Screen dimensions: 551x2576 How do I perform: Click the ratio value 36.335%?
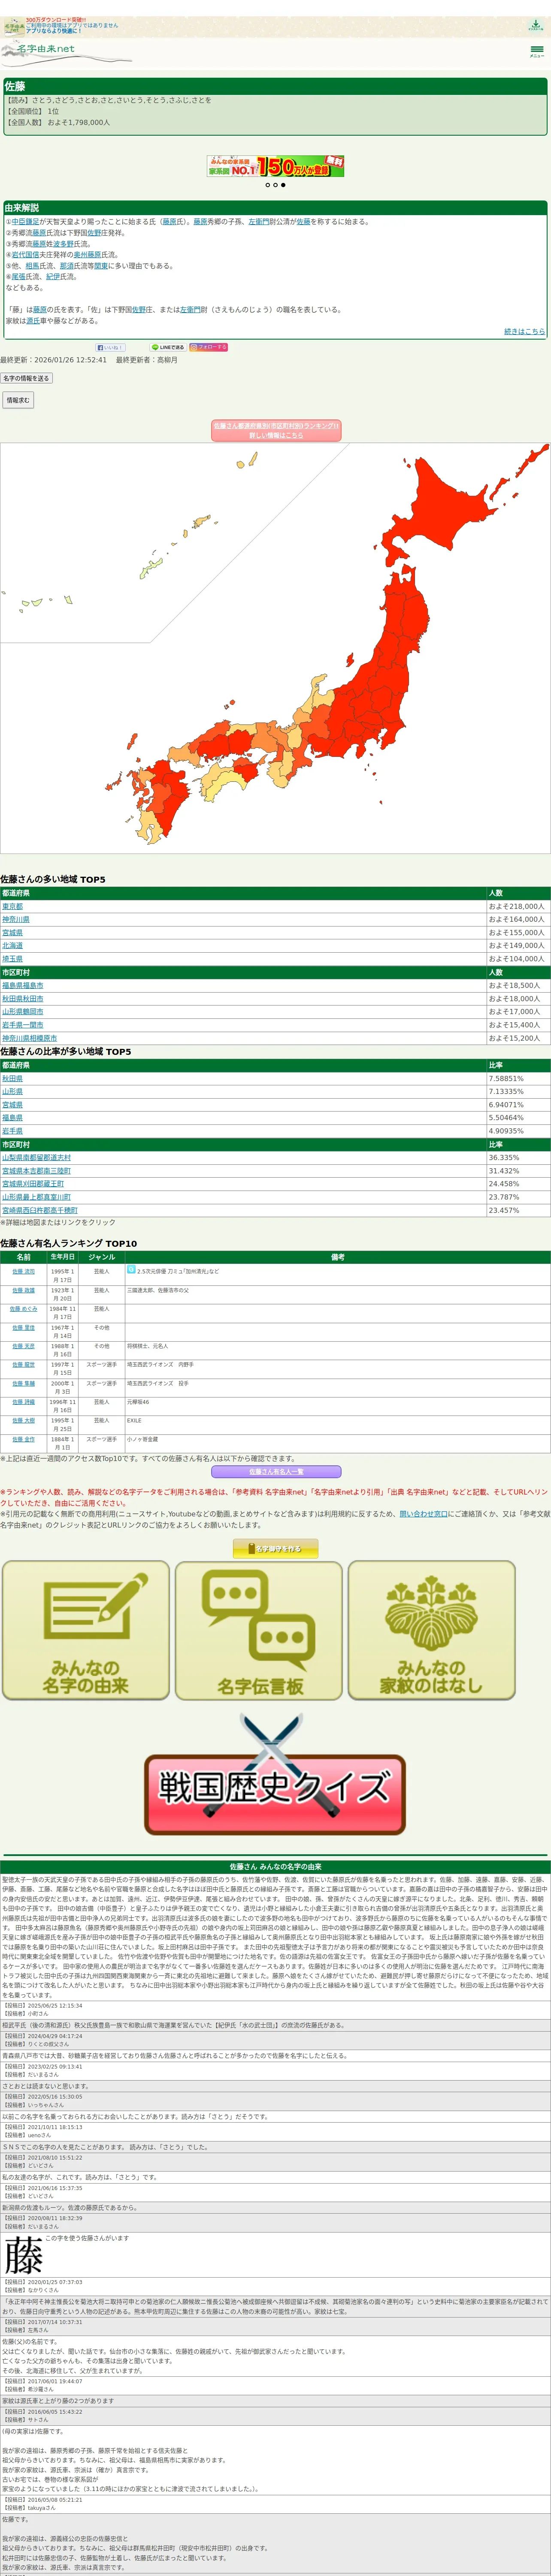tap(504, 1157)
